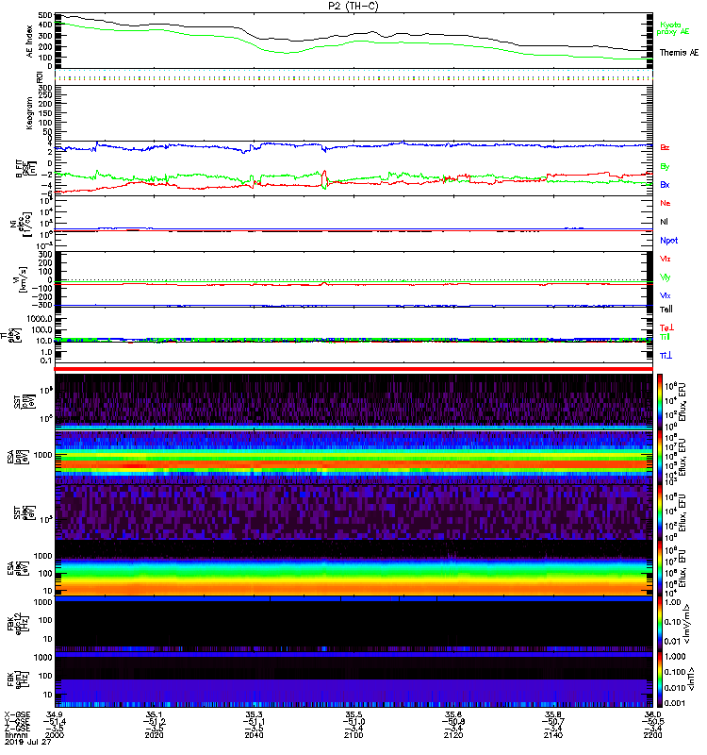Click the Y-GSE value -50.5
This screenshot has width=707, height=755.
(x=652, y=721)
